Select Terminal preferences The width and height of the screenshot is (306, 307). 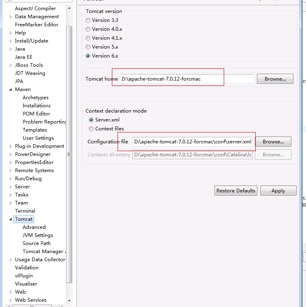[x=25, y=211]
